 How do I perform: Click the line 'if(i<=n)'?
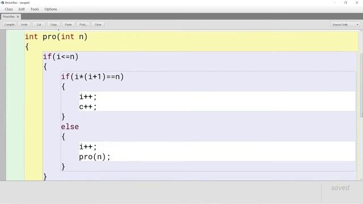pyautogui.click(x=61, y=57)
